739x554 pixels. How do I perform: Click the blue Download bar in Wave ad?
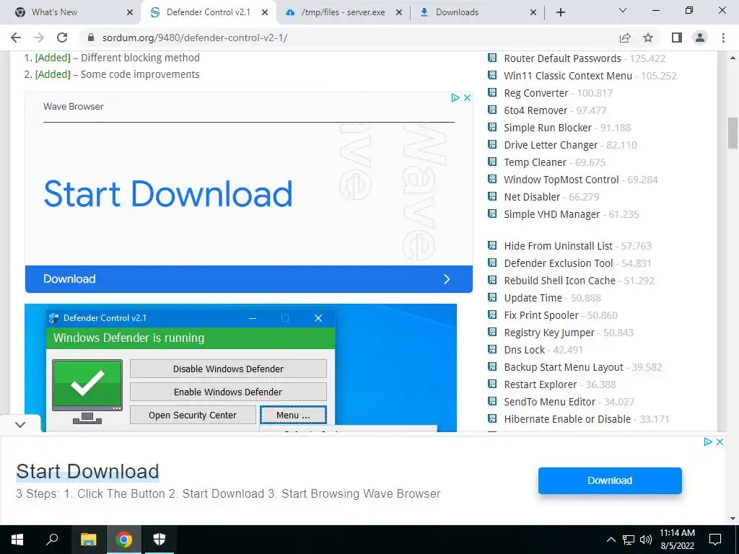tap(249, 279)
